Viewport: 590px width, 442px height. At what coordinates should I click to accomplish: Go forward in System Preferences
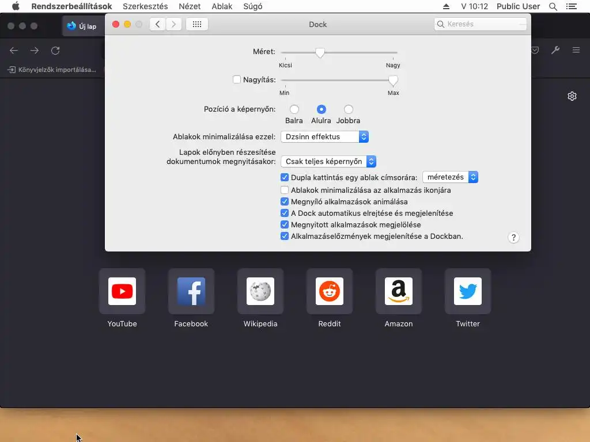tap(173, 24)
